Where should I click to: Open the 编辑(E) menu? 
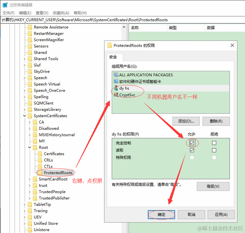click(x=25, y=13)
